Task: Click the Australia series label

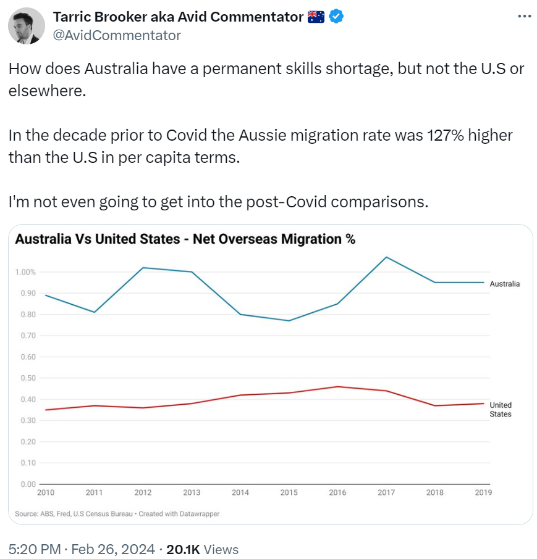Action: click(x=504, y=284)
